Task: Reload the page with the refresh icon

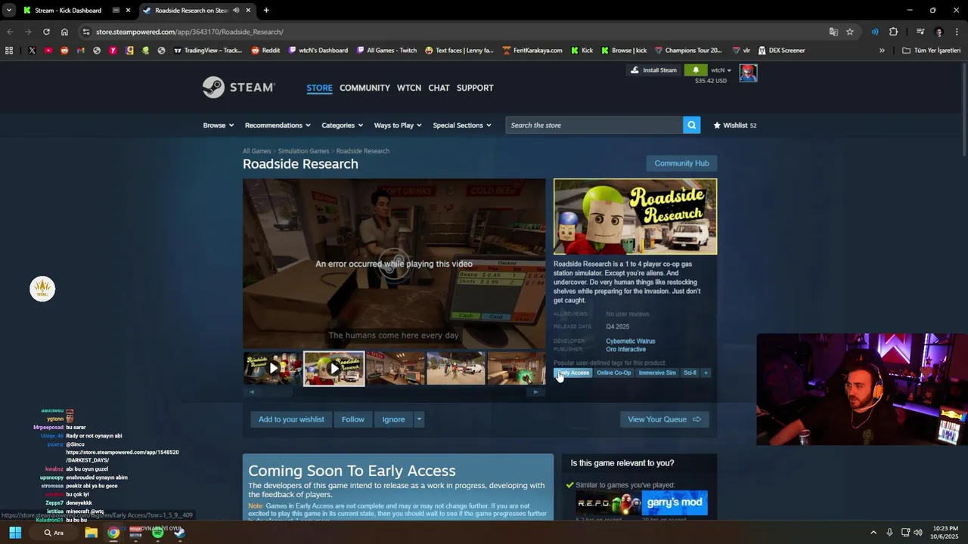Action: tap(46, 32)
